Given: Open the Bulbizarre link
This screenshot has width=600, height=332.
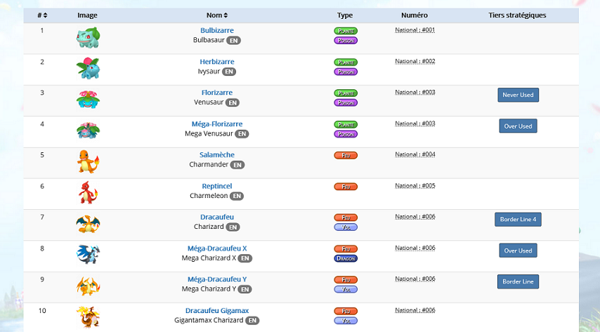Looking at the screenshot, I should tap(217, 31).
